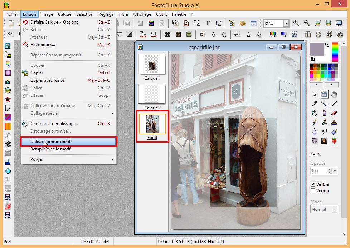This screenshot has width=350, height=248.
Task: Open the zoom percentage dropdown
Action: pos(286,24)
